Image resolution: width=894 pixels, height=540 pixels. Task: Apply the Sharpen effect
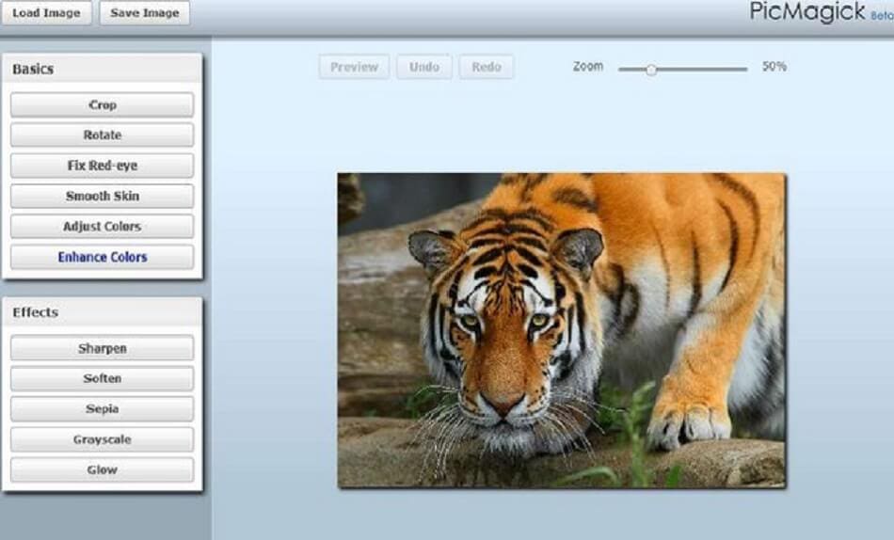(x=102, y=348)
